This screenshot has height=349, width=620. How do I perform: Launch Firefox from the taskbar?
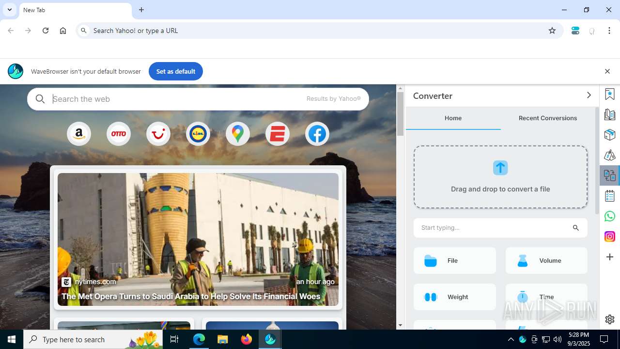tap(247, 339)
